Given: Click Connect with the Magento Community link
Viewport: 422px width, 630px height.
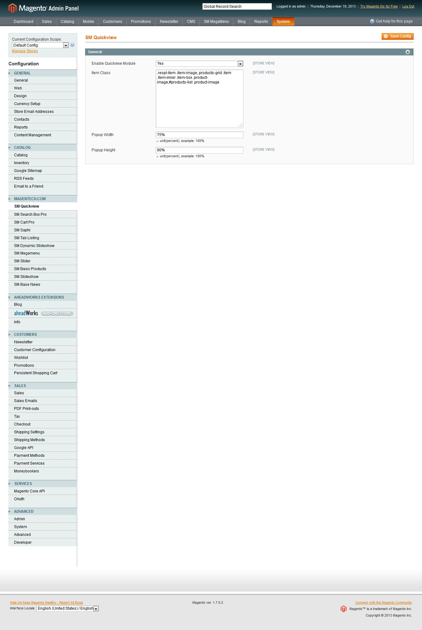Looking at the screenshot, I should pyautogui.click(x=384, y=602).
